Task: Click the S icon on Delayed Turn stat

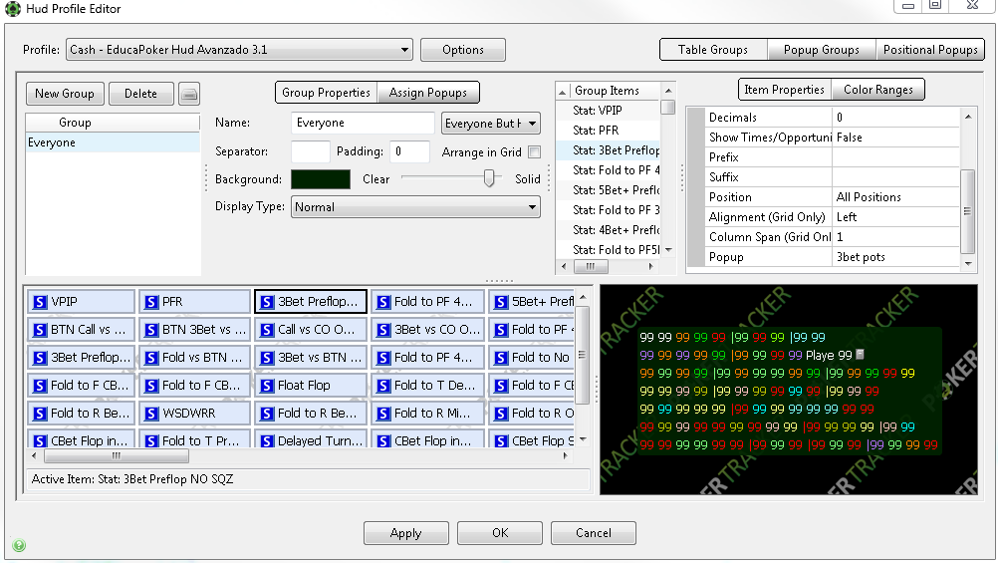Action: (x=267, y=440)
